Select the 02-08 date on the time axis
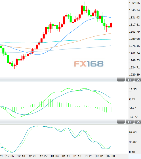 pos(111,156)
